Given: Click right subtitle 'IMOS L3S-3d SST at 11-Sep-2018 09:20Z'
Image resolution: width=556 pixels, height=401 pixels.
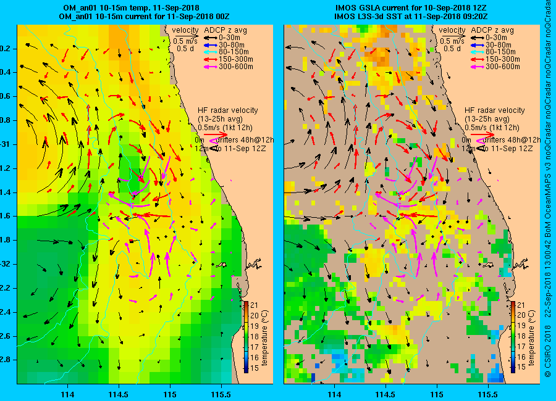Looking at the screenshot, I should tap(411, 17).
